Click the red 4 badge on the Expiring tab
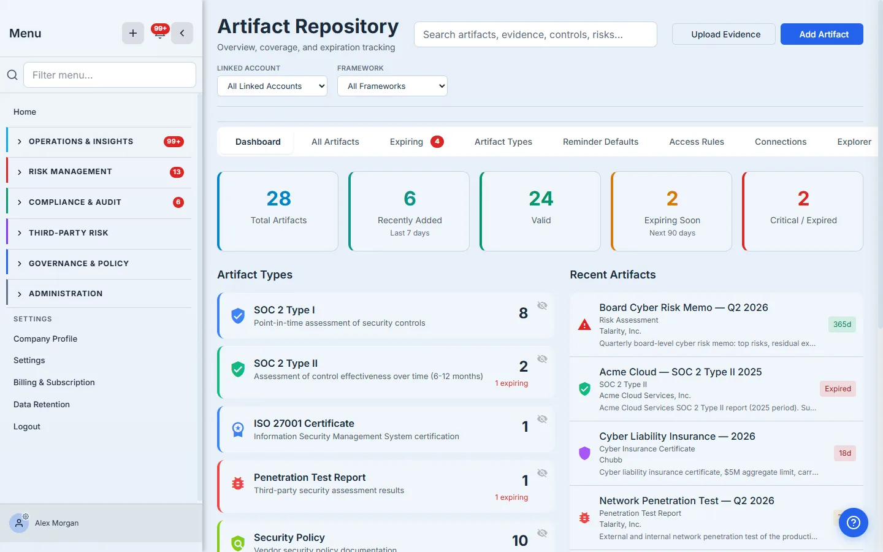This screenshot has width=883, height=552. [x=437, y=142]
